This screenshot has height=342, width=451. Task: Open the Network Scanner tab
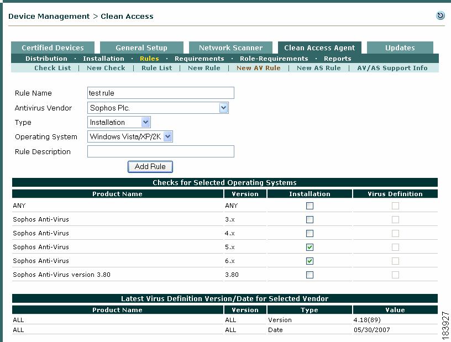[230, 48]
